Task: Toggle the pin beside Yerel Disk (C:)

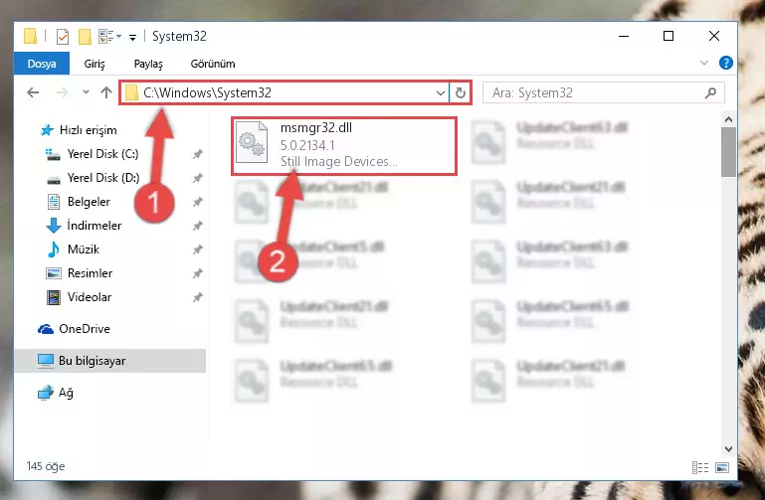Action: 198,154
